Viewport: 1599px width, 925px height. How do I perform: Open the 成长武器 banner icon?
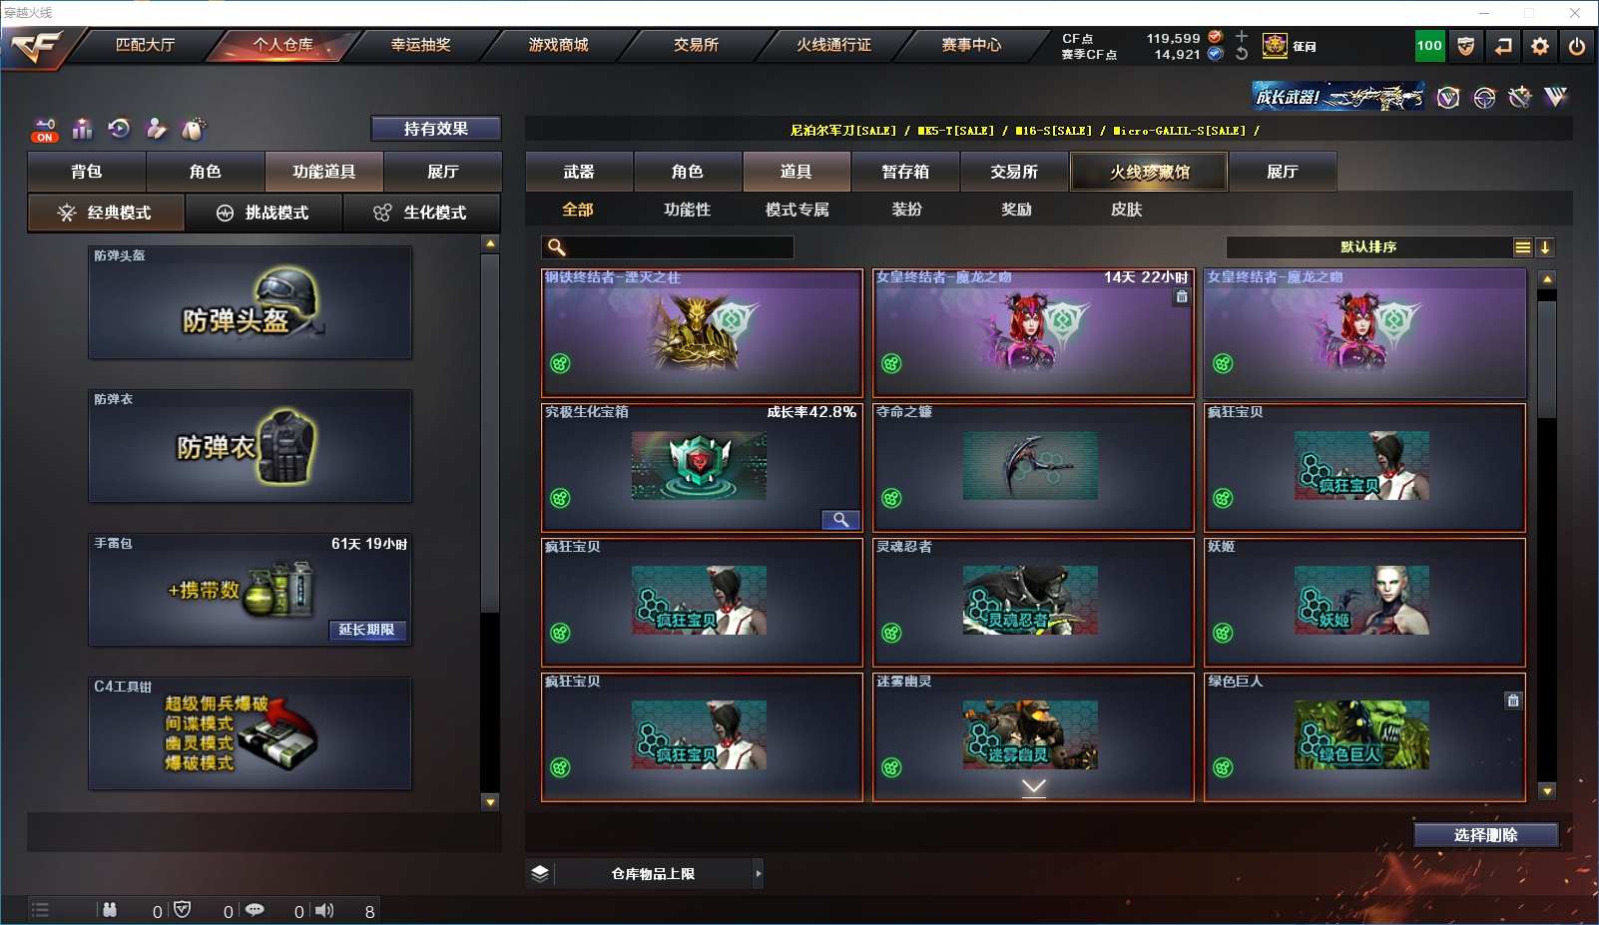pyautogui.click(x=1338, y=97)
